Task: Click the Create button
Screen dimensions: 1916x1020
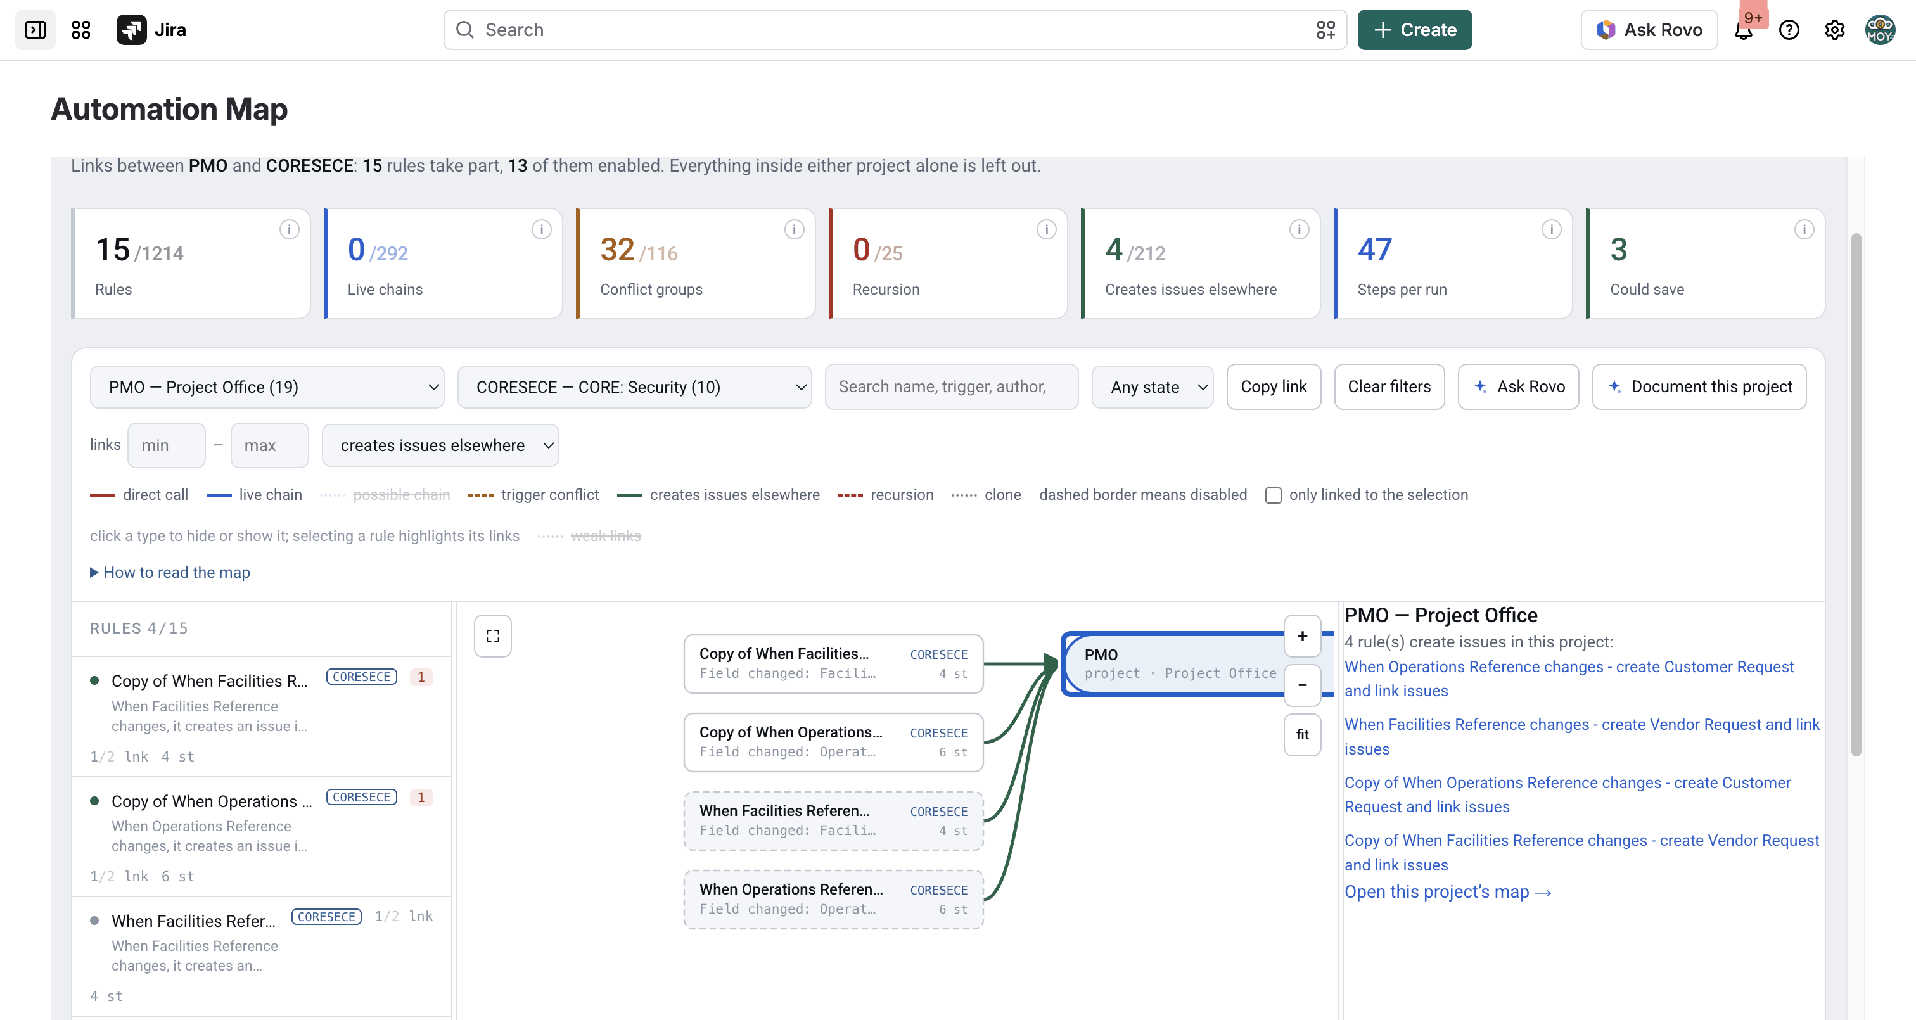Action: [x=1415, y=30]
